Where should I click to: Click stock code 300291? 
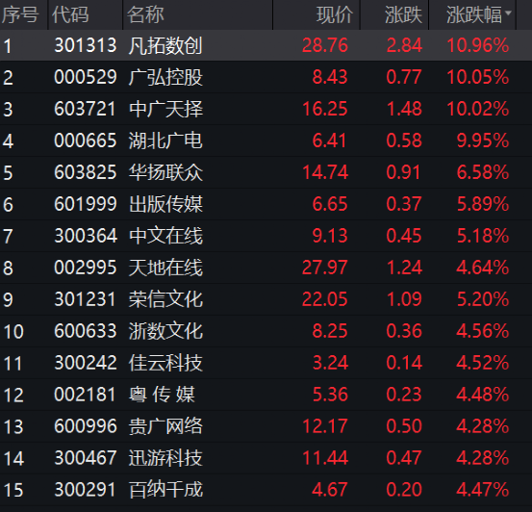86,490
